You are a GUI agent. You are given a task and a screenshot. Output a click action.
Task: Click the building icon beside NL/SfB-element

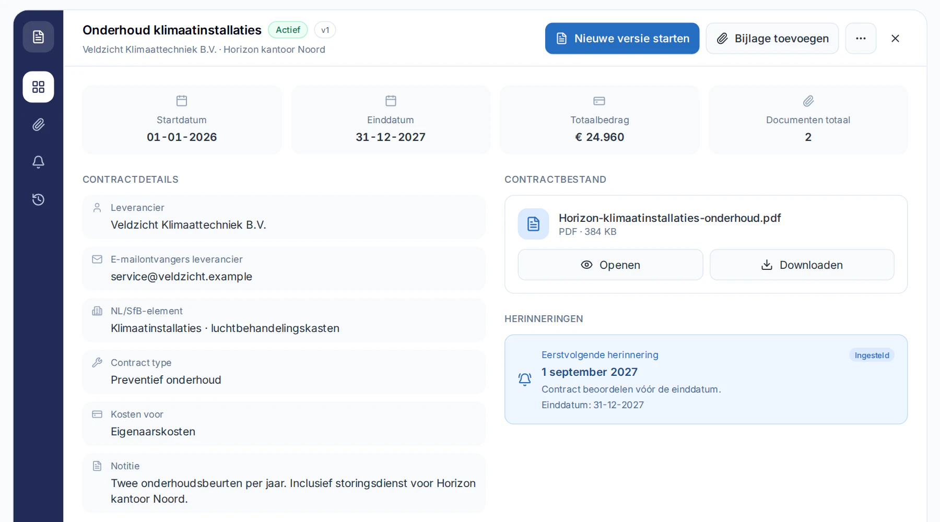pyautogui.click(x=97, y=311)
